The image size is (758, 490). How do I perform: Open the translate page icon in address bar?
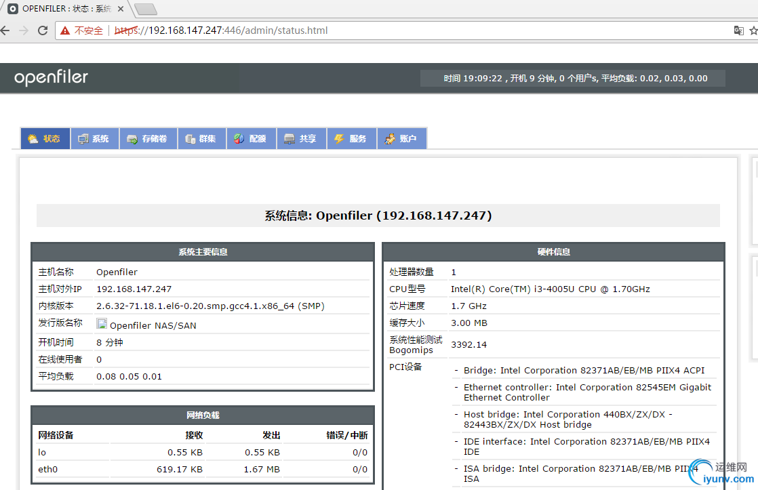[x=738, y=30]
